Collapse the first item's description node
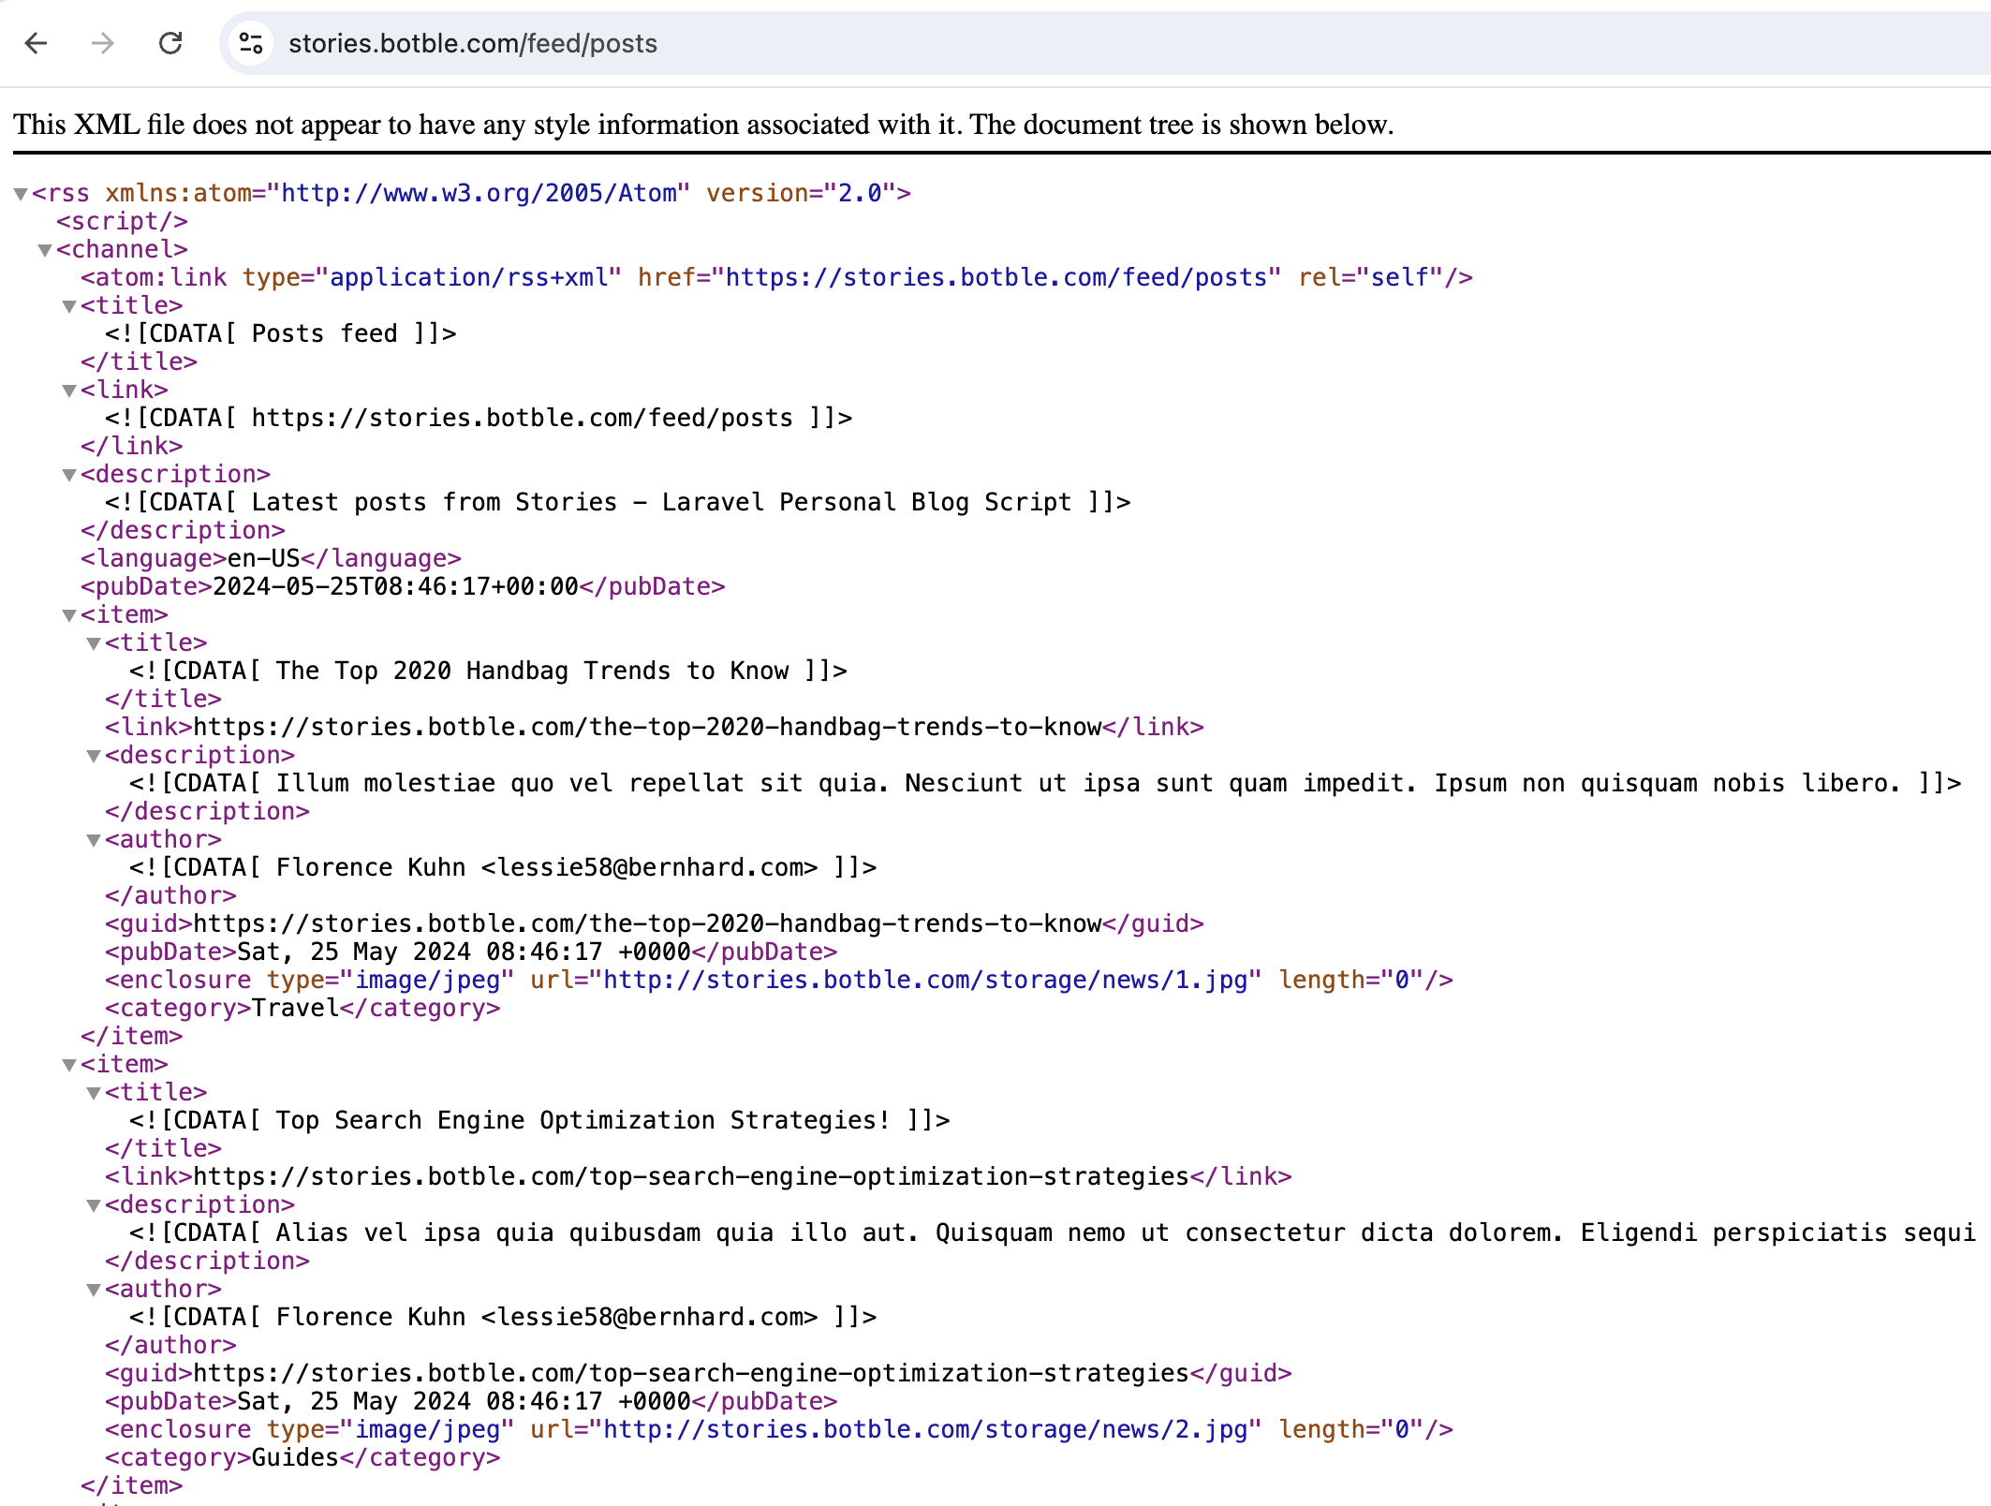 coord(93,756)
